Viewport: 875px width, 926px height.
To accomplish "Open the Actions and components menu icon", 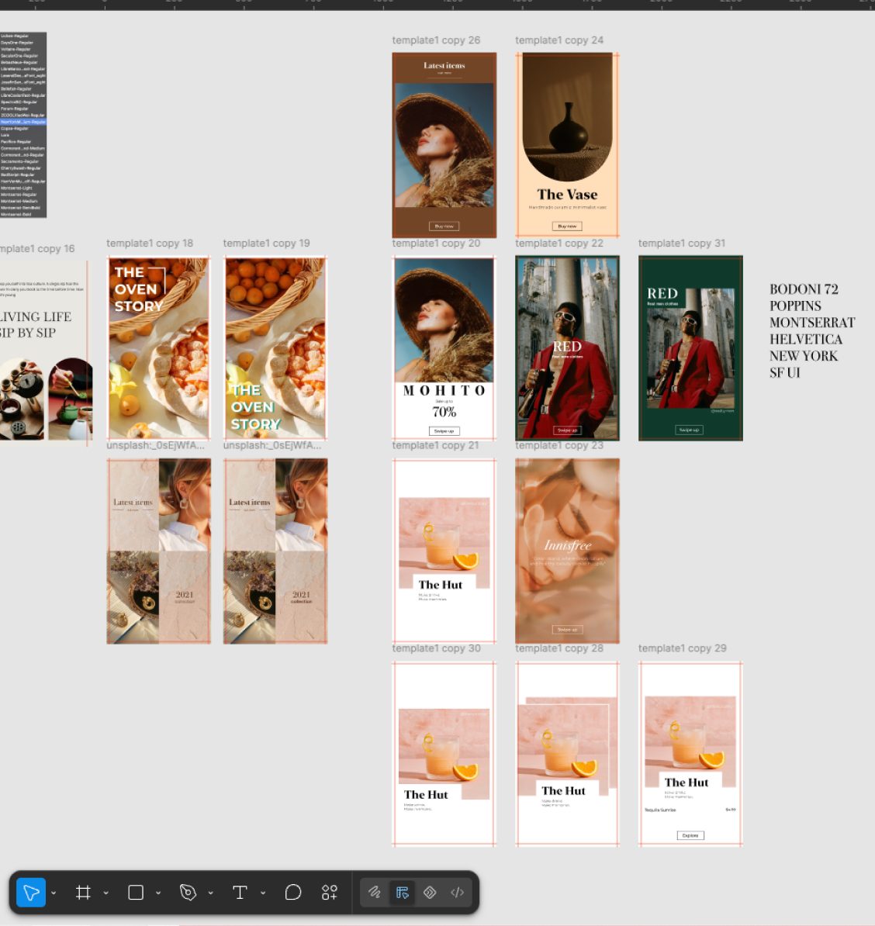I will (x=330, y=893).
